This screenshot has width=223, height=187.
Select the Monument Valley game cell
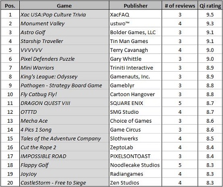(64, 23)
